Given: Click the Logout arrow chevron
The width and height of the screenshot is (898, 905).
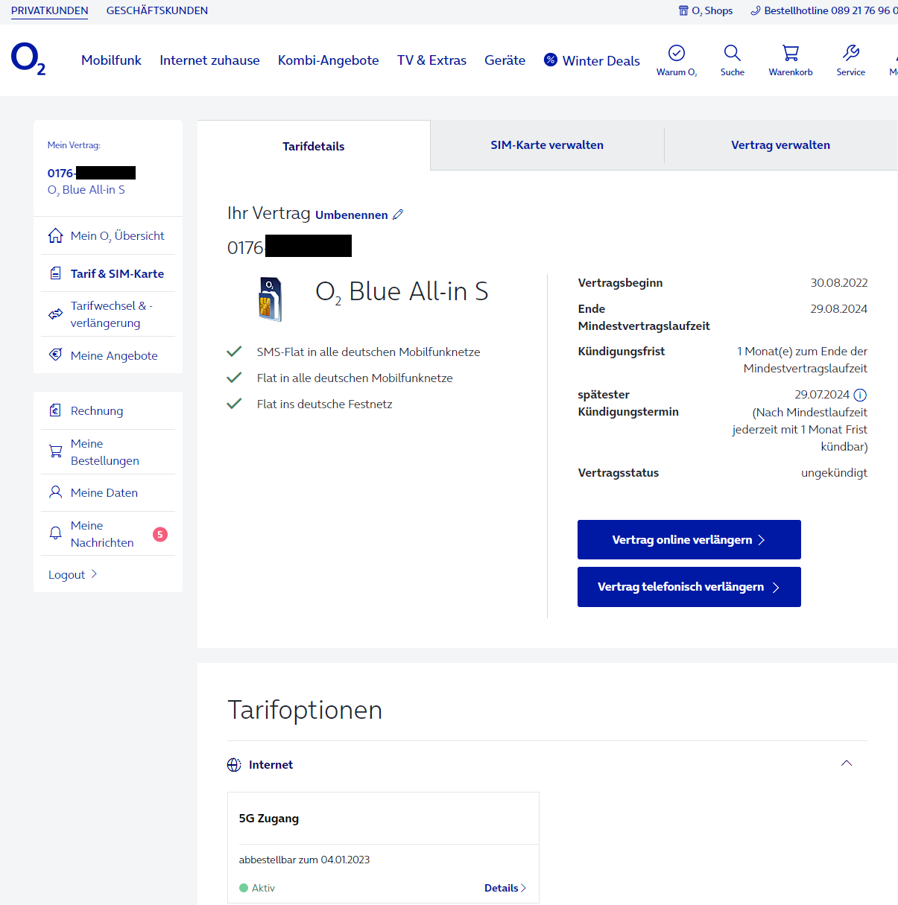Looking at the screenshot, I should (x=94, y=574).
